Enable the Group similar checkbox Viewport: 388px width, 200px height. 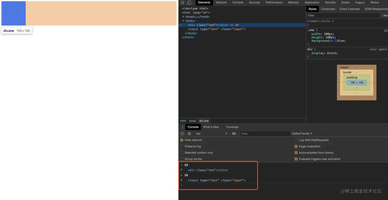pyautogui.click(x=182, y=159)
